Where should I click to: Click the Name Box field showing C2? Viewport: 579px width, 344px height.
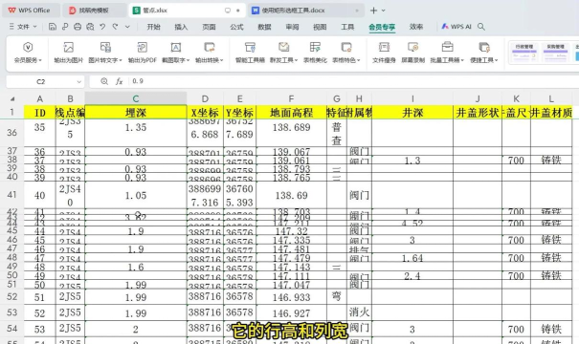click(x=40, y=81)
